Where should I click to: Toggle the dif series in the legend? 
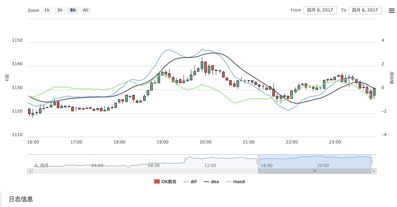point(190,182)
